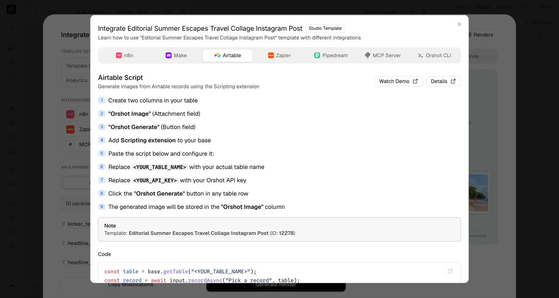Click the <YOUR_TABLE_NAME> placeholder in step 6

pyautogui.click(x=160, y=167)
